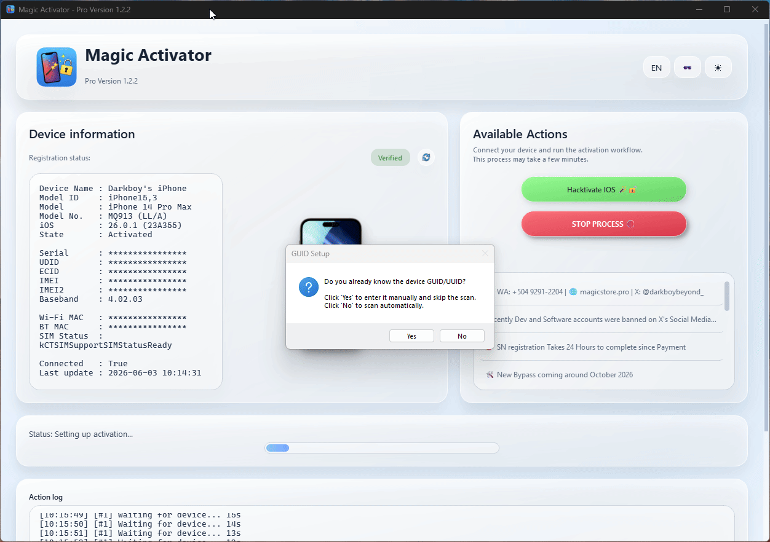Refresh the registration status with the refresh icon
Screen dimensions: 770x542
[x=426, y=158]
